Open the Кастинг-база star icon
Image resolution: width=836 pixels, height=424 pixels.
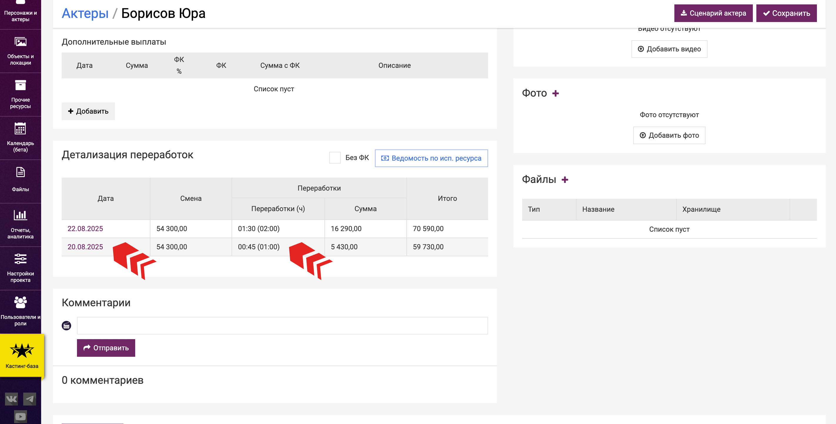[x=22, y=351]
